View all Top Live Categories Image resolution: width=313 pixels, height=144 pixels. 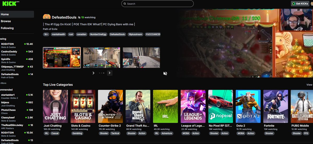(310, 85)
